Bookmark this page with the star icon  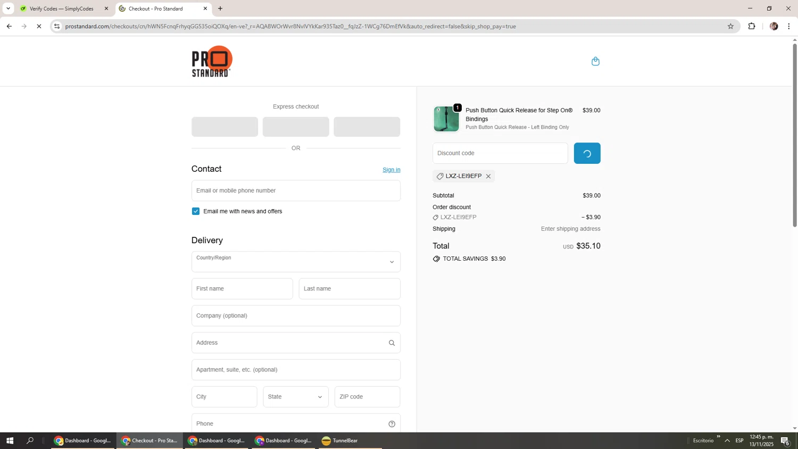pos(730,26)
